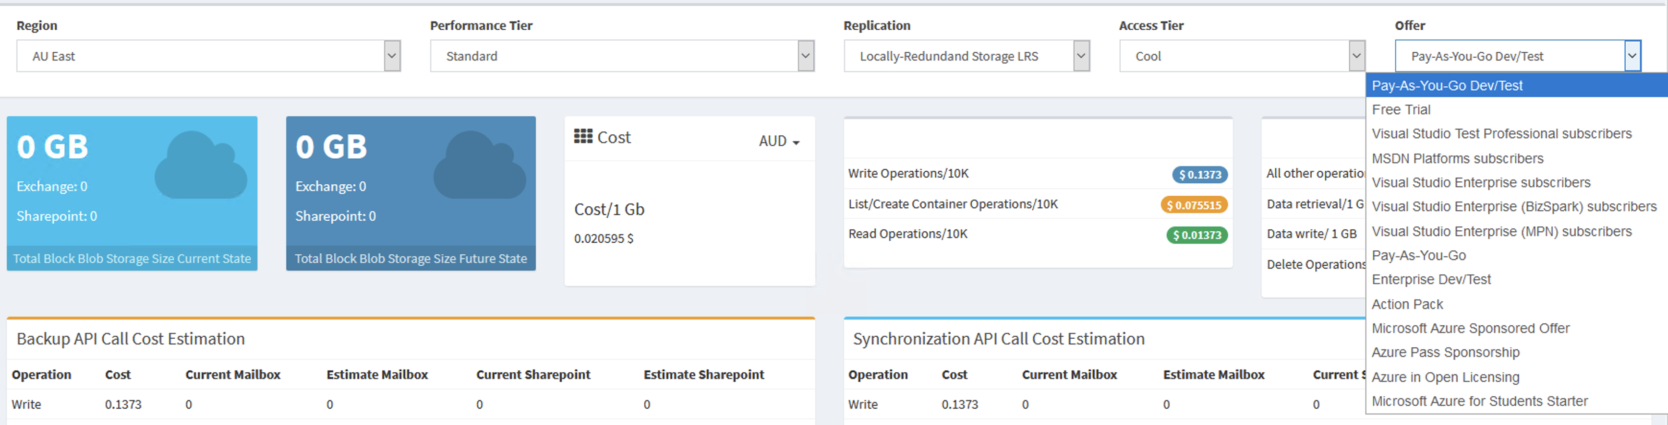Image resolution: width=1668 pixels, height=425 pixels.
Task: Pick Enterprise Dev/Test from offer list
Action: pos(1431,280)
